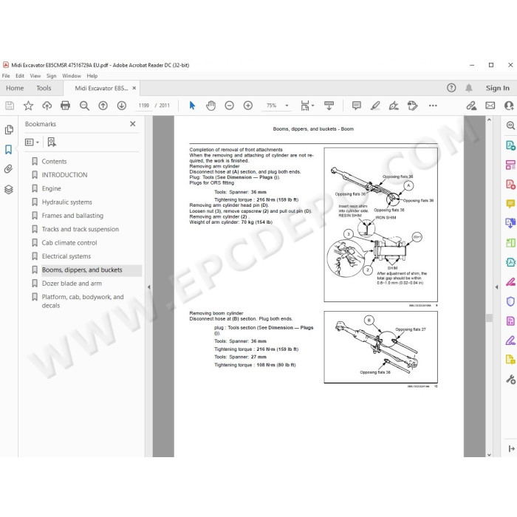Click the scrollbar down arrow
This screenshot has width=517, height=517.
click(489, 455)
